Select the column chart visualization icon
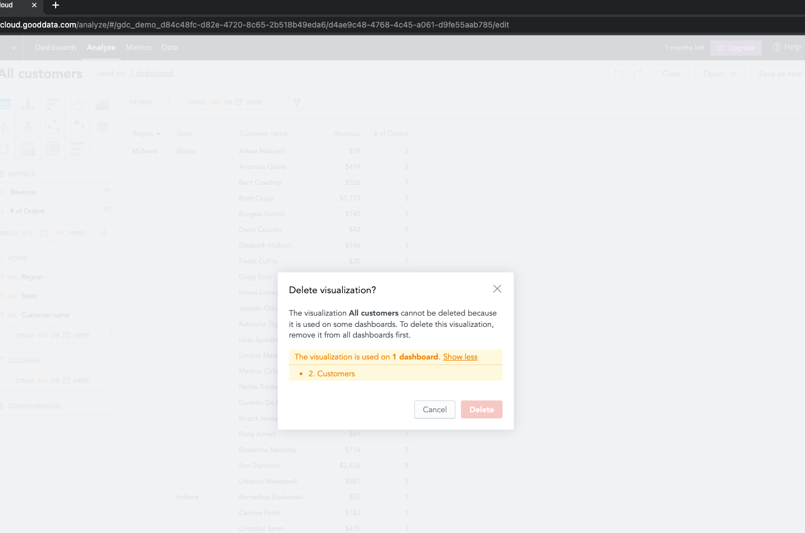Screen dimensions: 805x533 point(28,104)
